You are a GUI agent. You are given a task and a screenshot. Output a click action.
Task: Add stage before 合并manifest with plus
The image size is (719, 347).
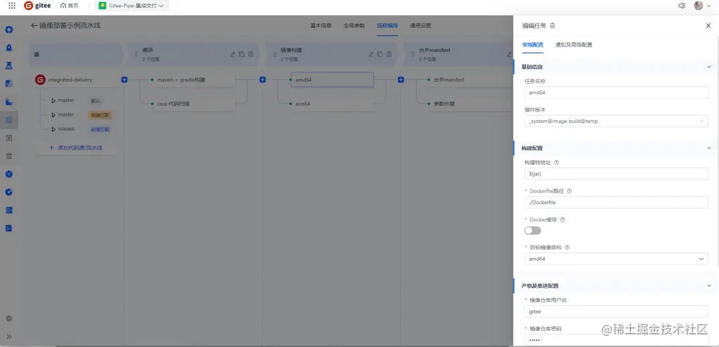pos(401,80)
